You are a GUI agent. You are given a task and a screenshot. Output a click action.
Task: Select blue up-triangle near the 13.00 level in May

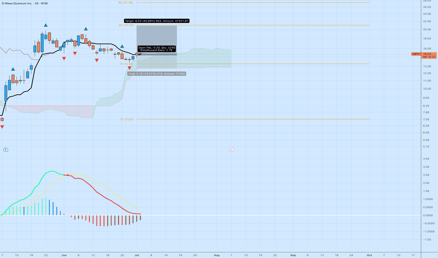pos(13,69)
